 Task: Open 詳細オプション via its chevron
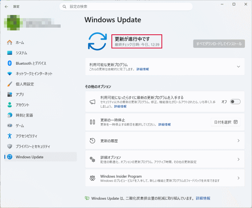tap(239, 159)
